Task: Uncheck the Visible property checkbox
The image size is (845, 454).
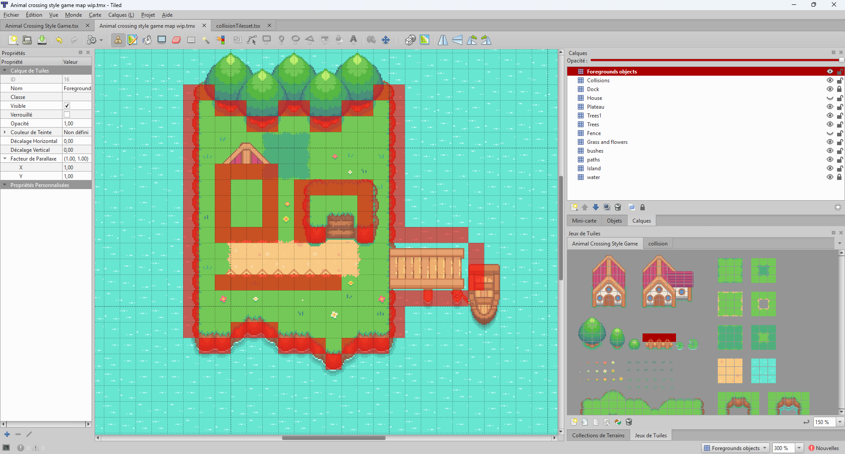Action: pos(67,106)
